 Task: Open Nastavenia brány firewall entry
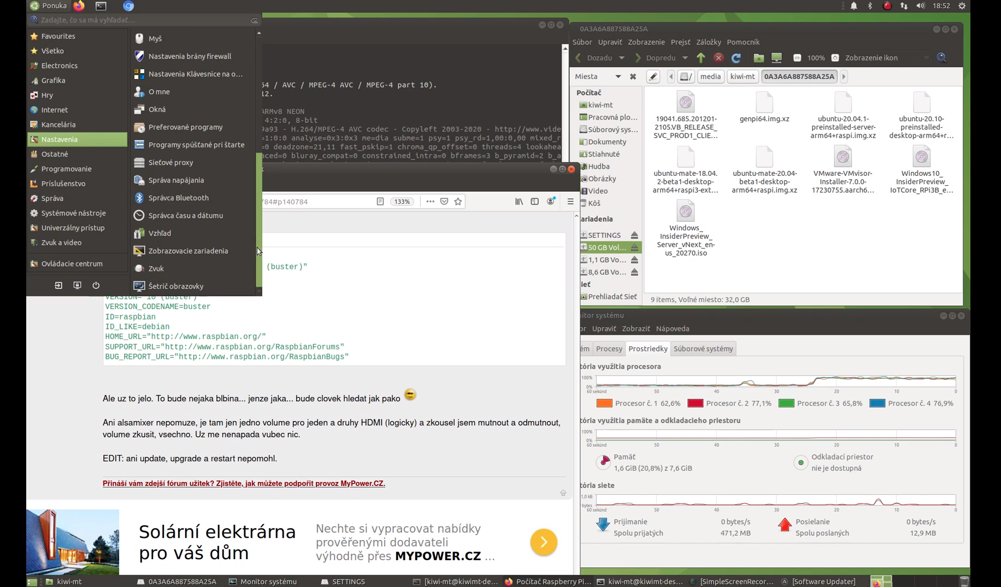click(x=193, y=56)
